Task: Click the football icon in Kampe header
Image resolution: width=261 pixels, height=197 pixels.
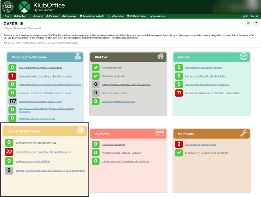Action: click(x=244, y=56)
